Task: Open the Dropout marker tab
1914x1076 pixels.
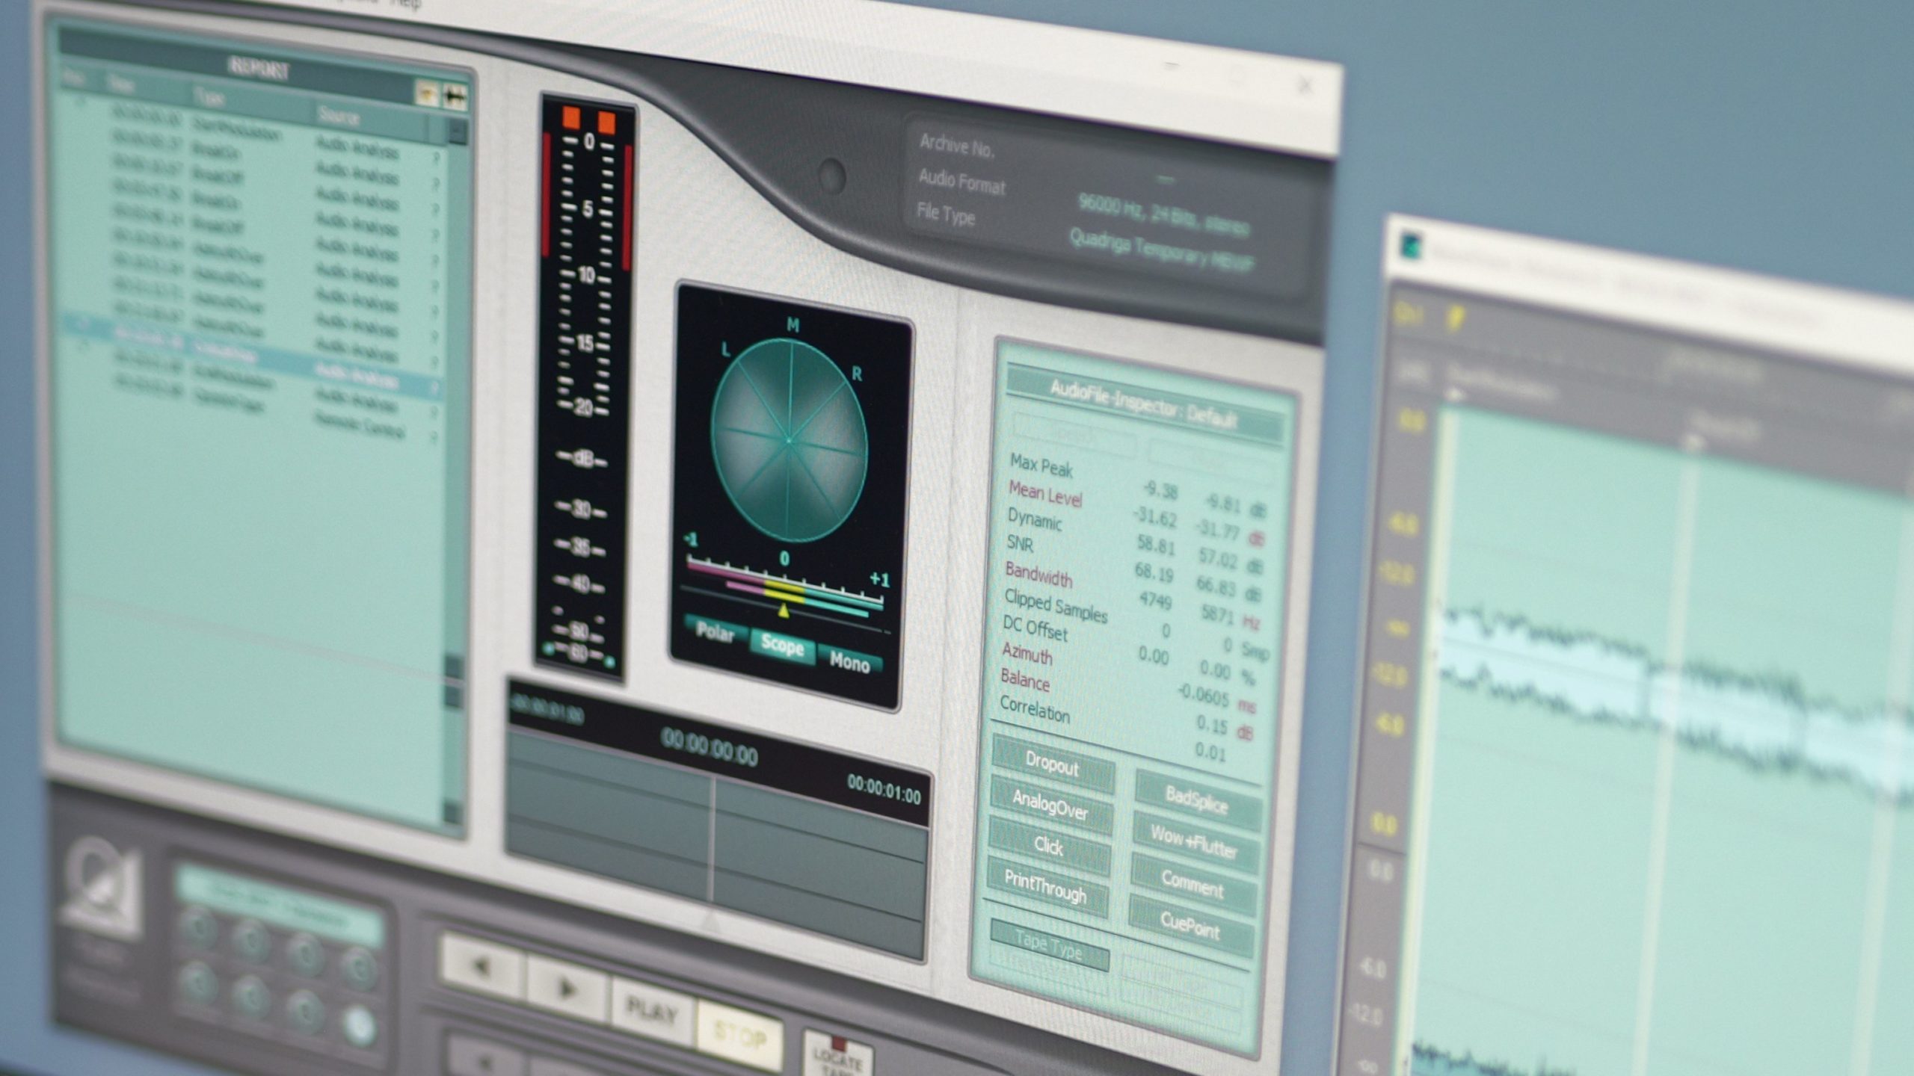Action: pyautogui.click(x=1051, y=764)
